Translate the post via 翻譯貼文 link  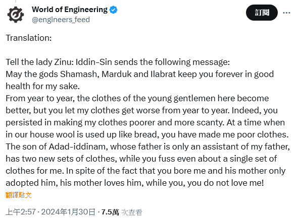[x=18, y=195]
